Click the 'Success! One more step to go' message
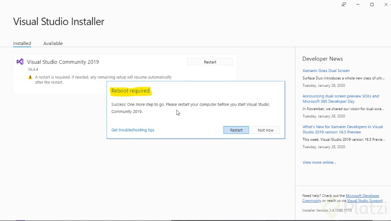Image resolution: width=391 pixels, height=221 pixels. pos(190,108)
